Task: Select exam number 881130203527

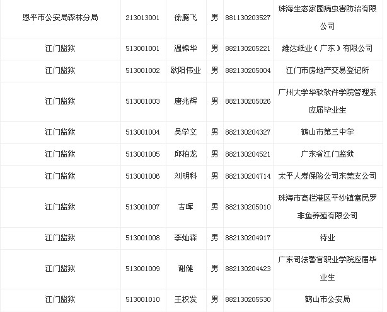Action: click(248, 18)
